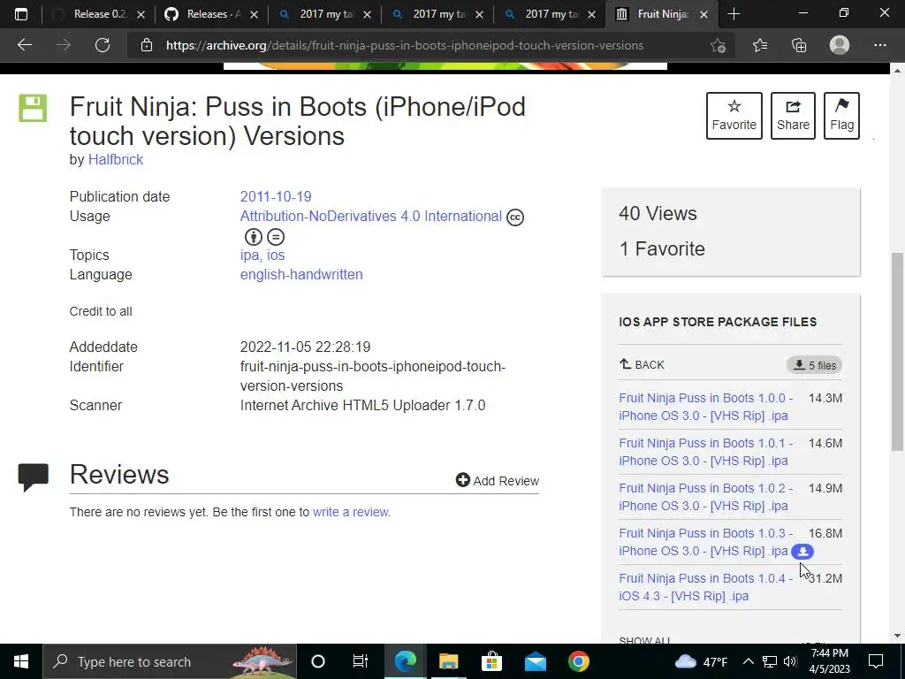Open the browser profile avatar
This screenshot has width=905, height=679.
840,45
